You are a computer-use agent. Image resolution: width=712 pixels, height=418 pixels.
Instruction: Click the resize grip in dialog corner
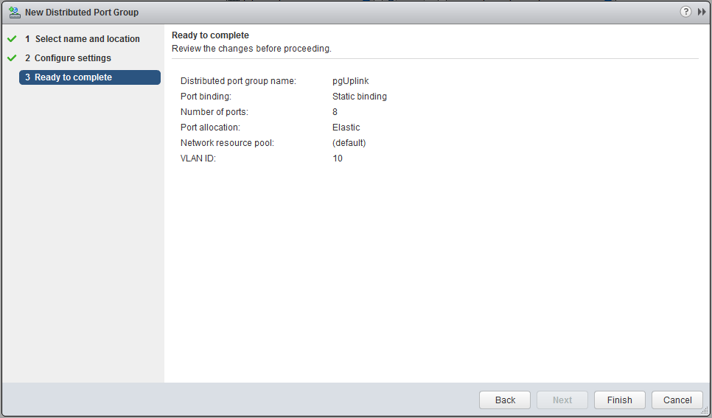(704, 411)
